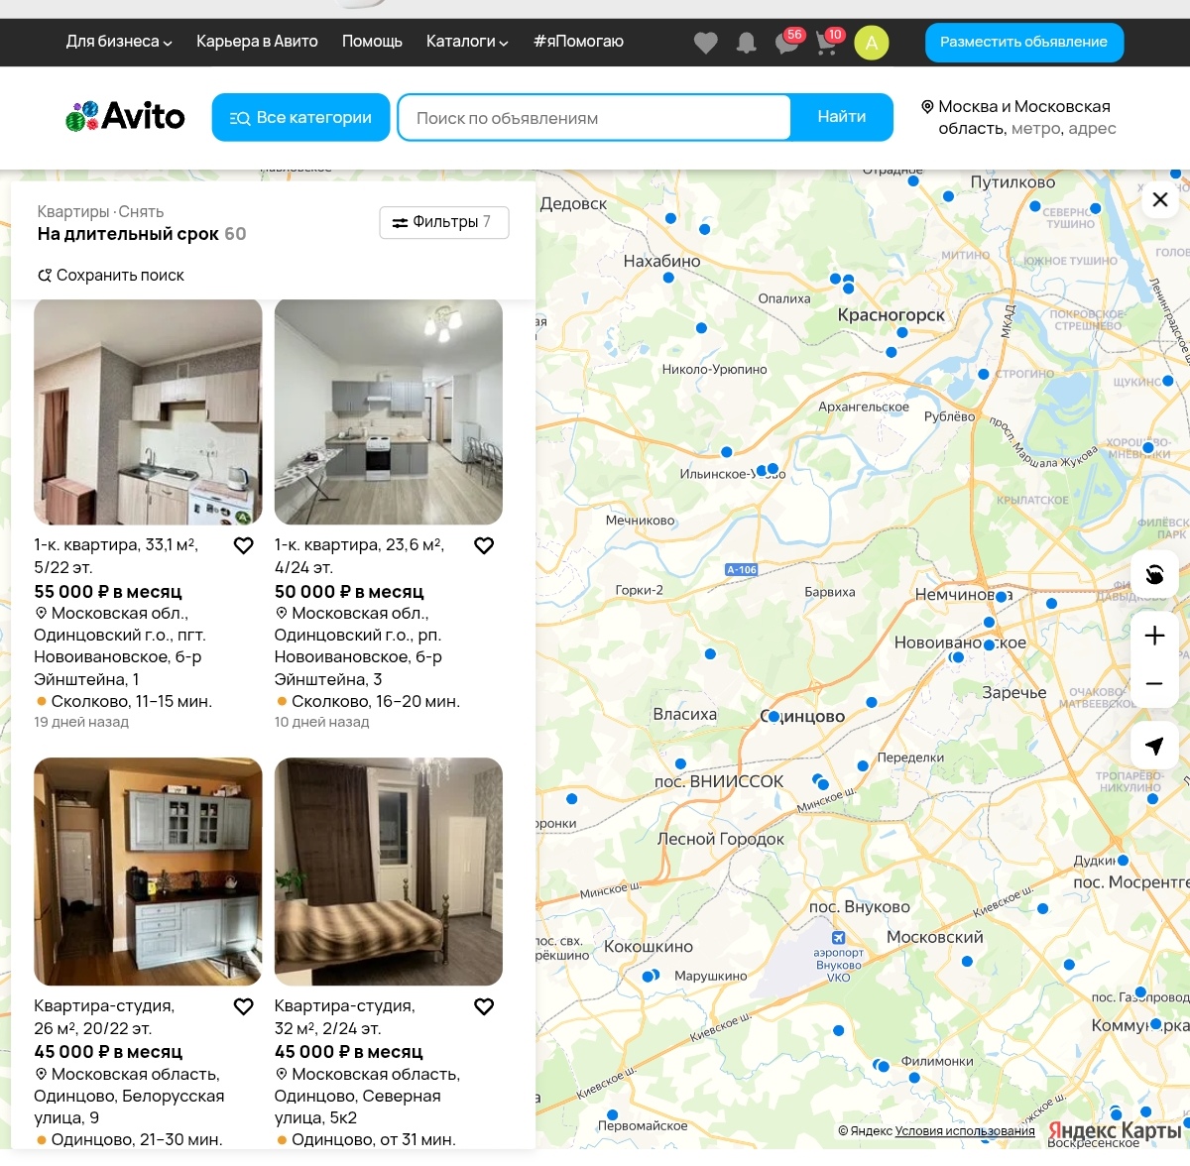This screenshot has width=1190, height=1166.
Task: Open shopping cart with 10 badge
Action: 827,43
